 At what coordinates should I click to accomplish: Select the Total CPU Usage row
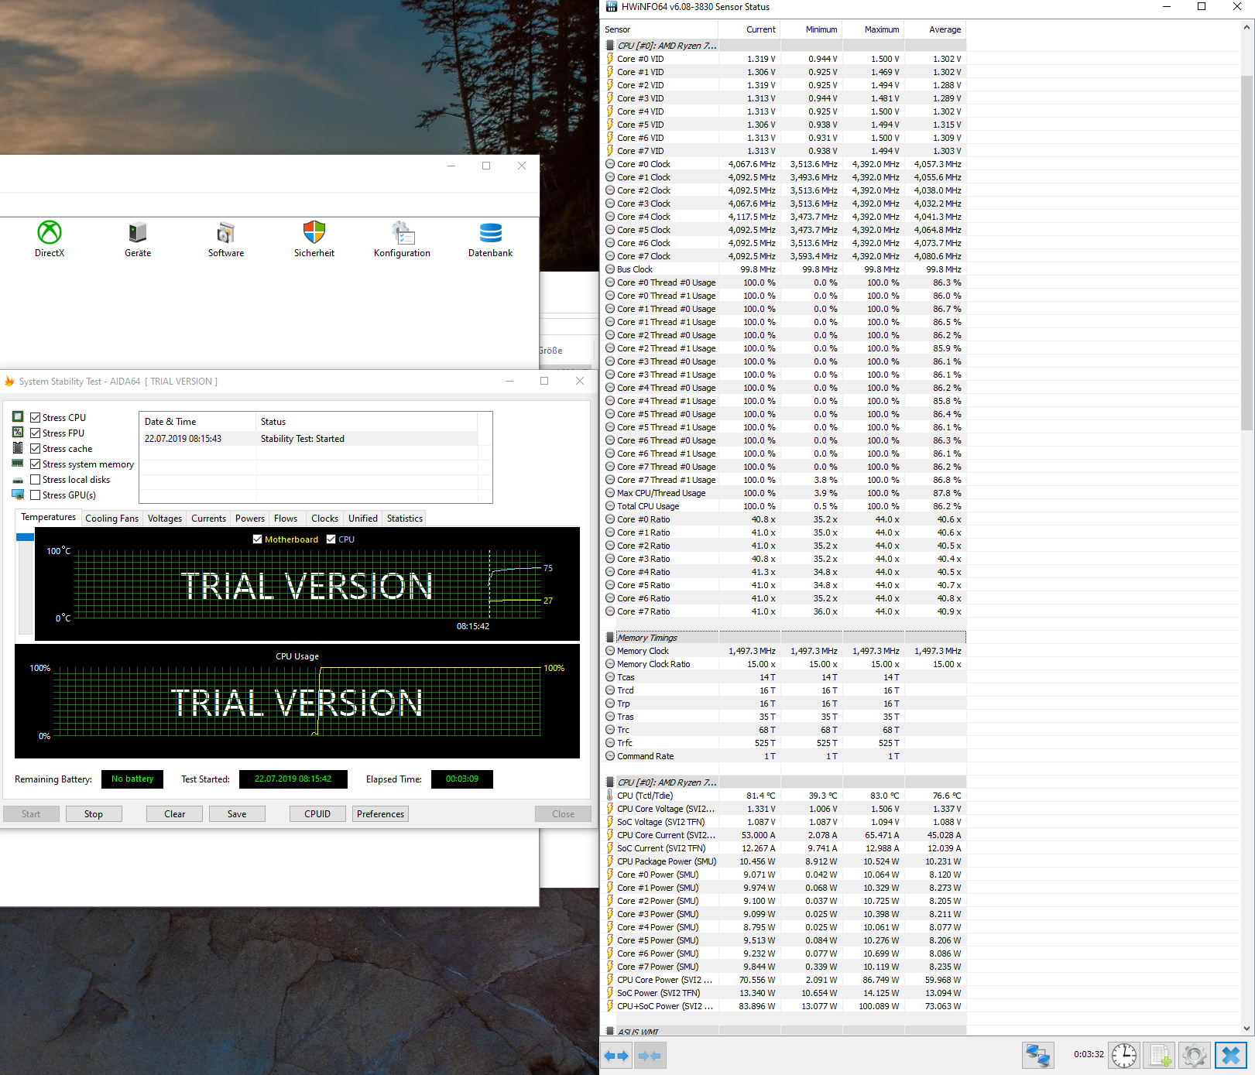click(x=785, y=506)
